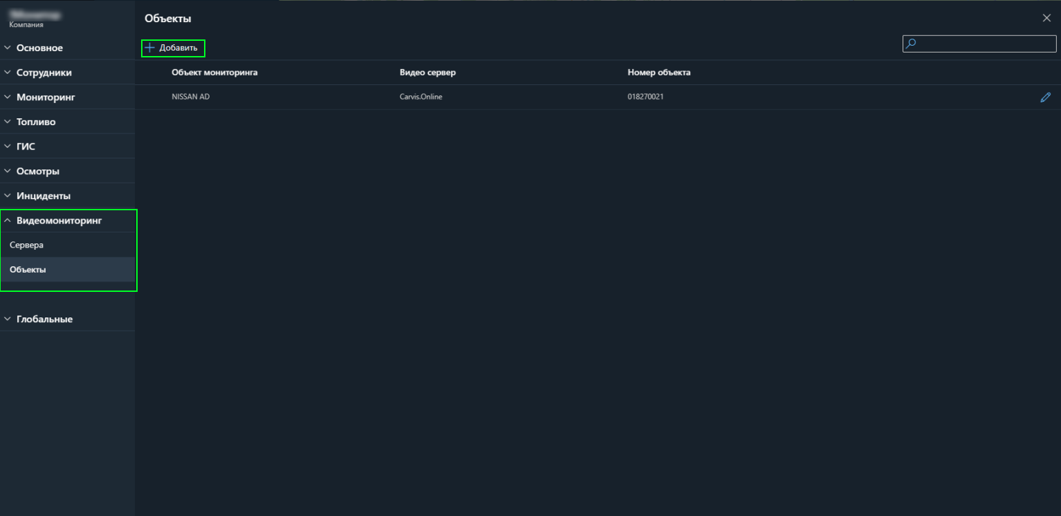This screenshot has height=516, width=1061.
Task: Click the Номер объекта column header
Action: point(658,73)
